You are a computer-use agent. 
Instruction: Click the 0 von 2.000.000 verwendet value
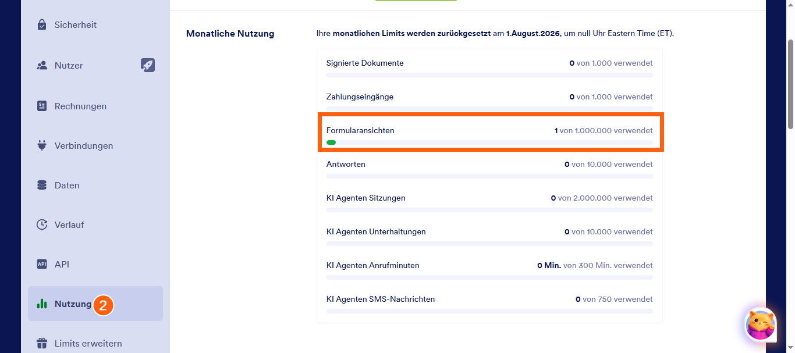click(x=602, y=198)
